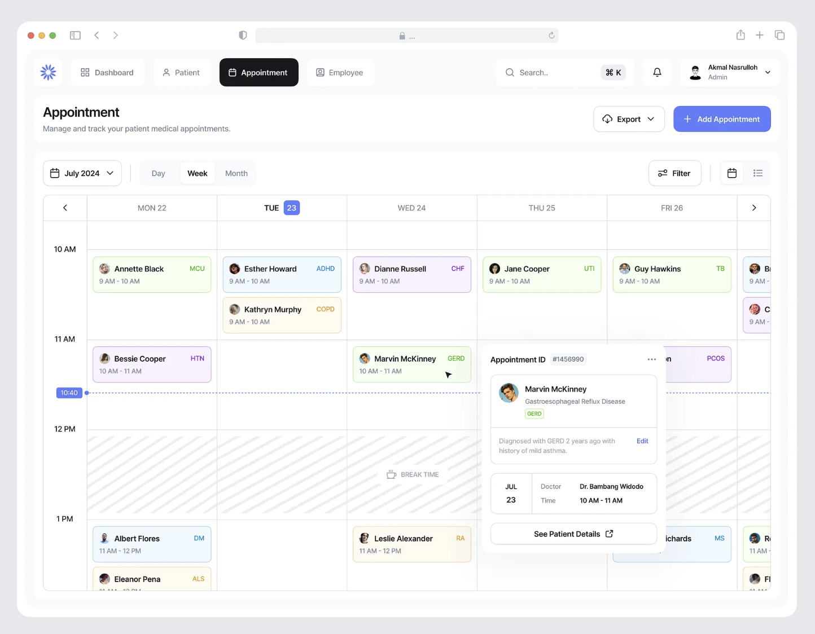The width and height of the screenshot is (815, 634).
Task: Click the 10:40 current time marker
Action: click(x=69, y=393)
